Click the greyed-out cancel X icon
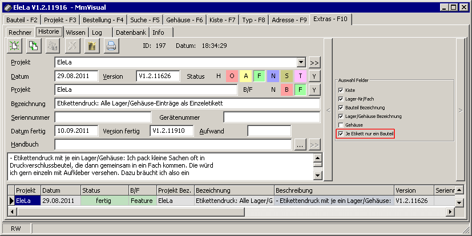 72,46
